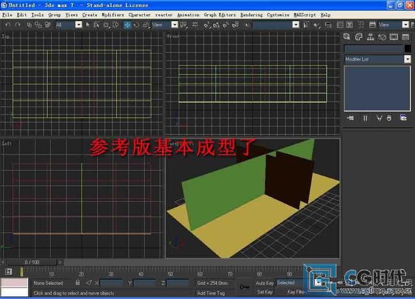The image size is (415, 299).
Task: Open the Customize menu
Action: pos(278,15)
